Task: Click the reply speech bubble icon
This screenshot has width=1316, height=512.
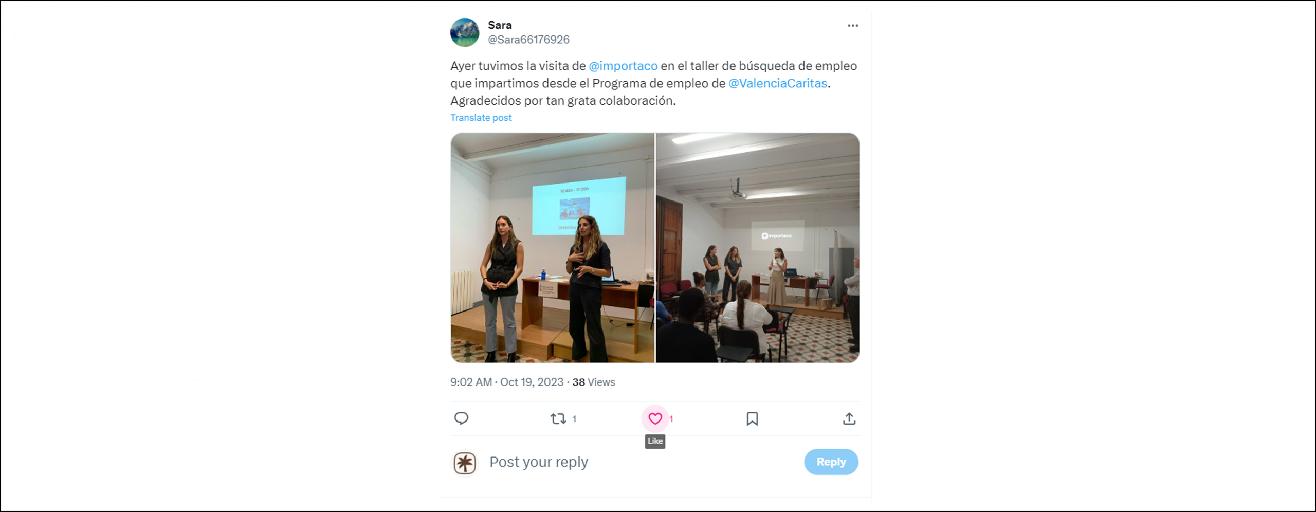Action: point(461,418)
